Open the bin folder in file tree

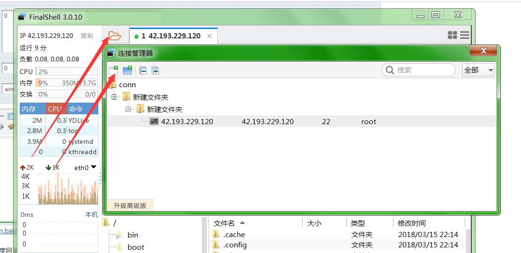click(x=133, y=235)
